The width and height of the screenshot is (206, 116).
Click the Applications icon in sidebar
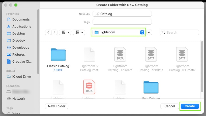coord(9,27)
